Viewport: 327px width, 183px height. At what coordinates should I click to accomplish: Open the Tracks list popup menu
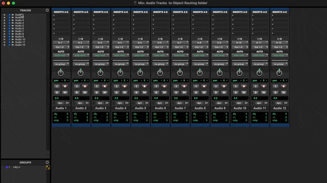[47, 10]
